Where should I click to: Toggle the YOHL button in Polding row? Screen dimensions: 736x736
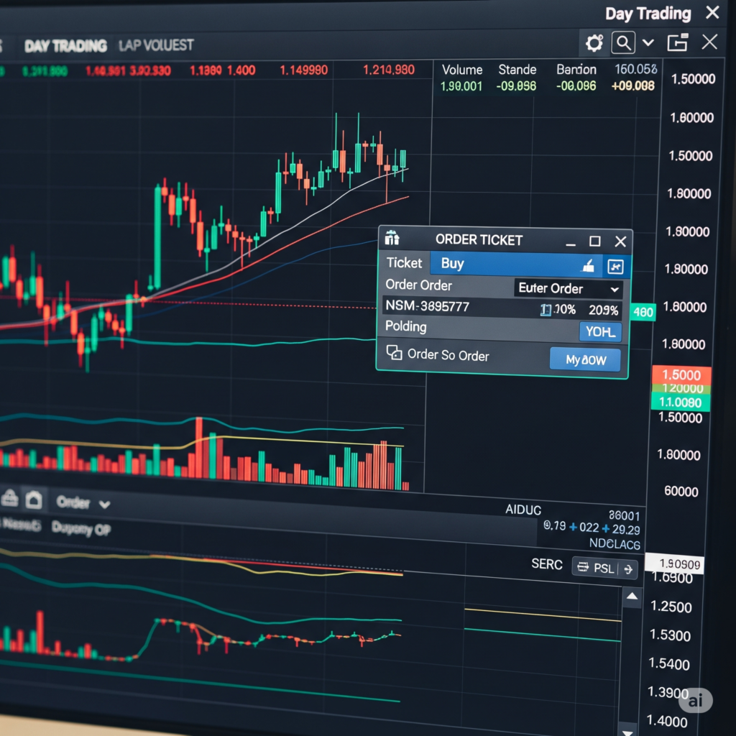599,332
